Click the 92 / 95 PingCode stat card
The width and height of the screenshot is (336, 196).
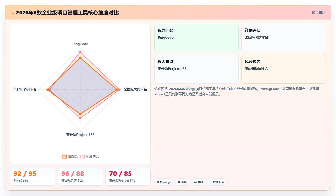click(x=33, y=176)
